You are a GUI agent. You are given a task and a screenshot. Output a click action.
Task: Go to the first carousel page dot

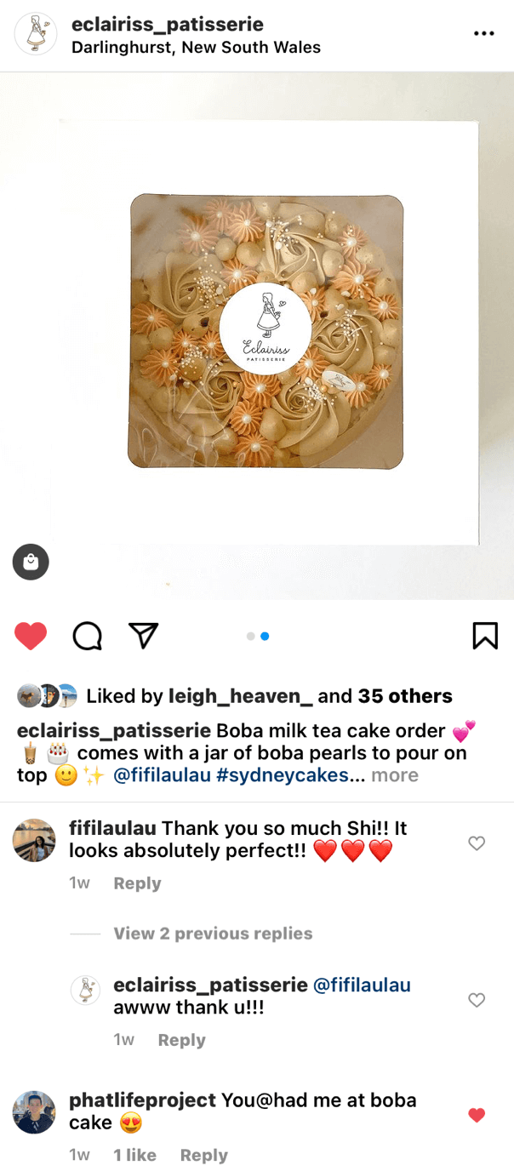[250, 636]
